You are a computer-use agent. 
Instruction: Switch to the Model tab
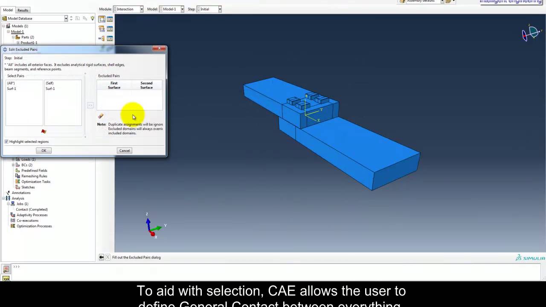(8, 10)
